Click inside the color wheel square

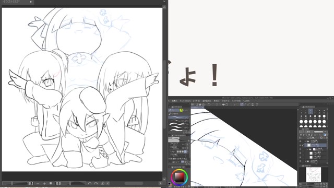click(179, 177)
